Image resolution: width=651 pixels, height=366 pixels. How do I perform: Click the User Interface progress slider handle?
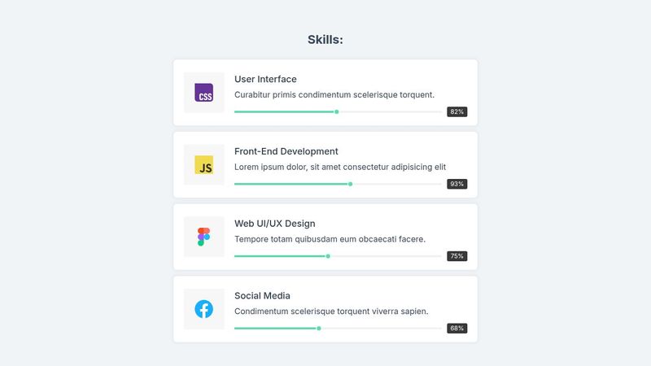[x=336, y=111]
